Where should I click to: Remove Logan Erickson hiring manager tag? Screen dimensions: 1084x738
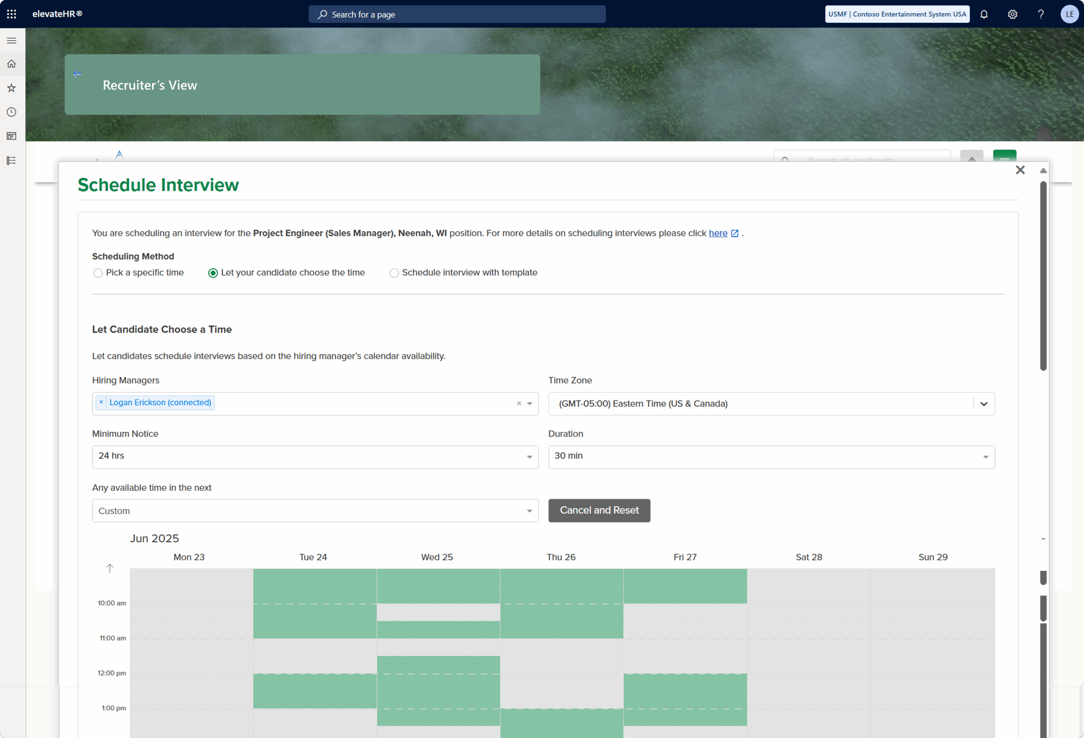[x=101, y=402]
